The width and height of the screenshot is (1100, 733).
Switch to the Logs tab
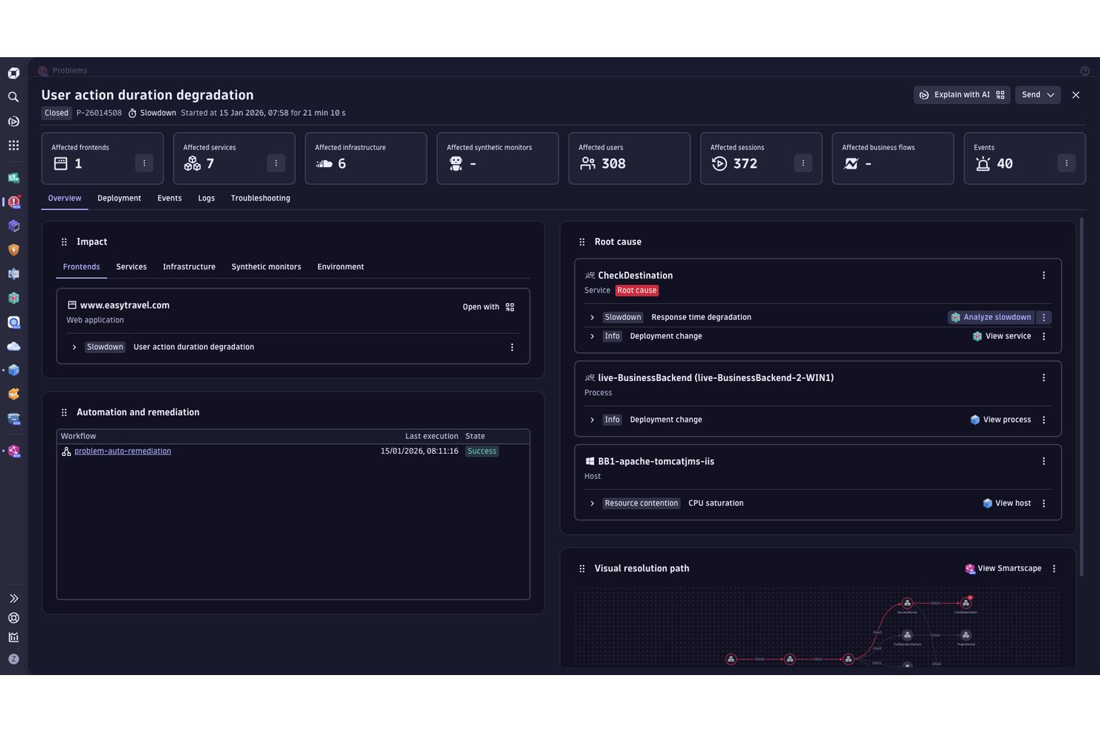(x=207, y=198)
